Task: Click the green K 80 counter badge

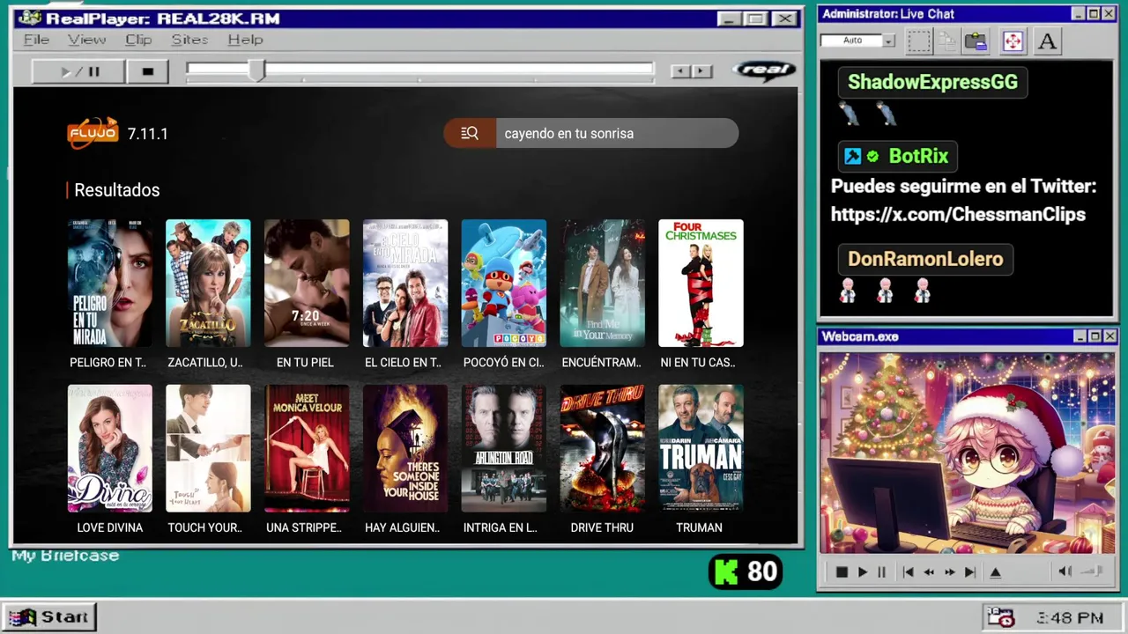Action: pyautogui.click(x=746, y=571)
